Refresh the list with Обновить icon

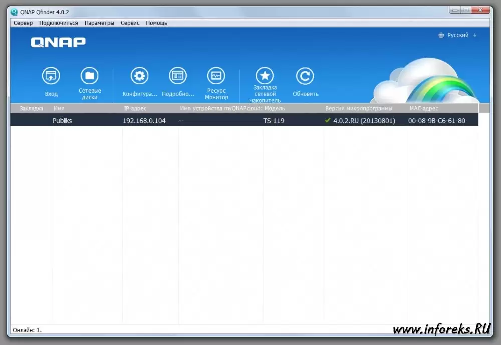tap(305, 76)
